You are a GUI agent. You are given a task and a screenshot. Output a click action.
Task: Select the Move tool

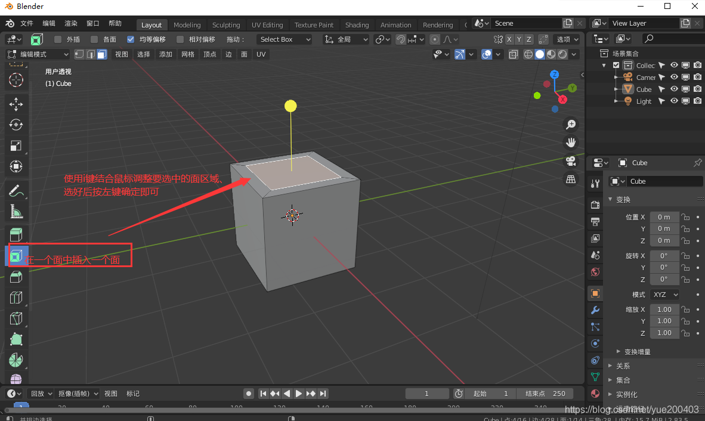point(16,104)
